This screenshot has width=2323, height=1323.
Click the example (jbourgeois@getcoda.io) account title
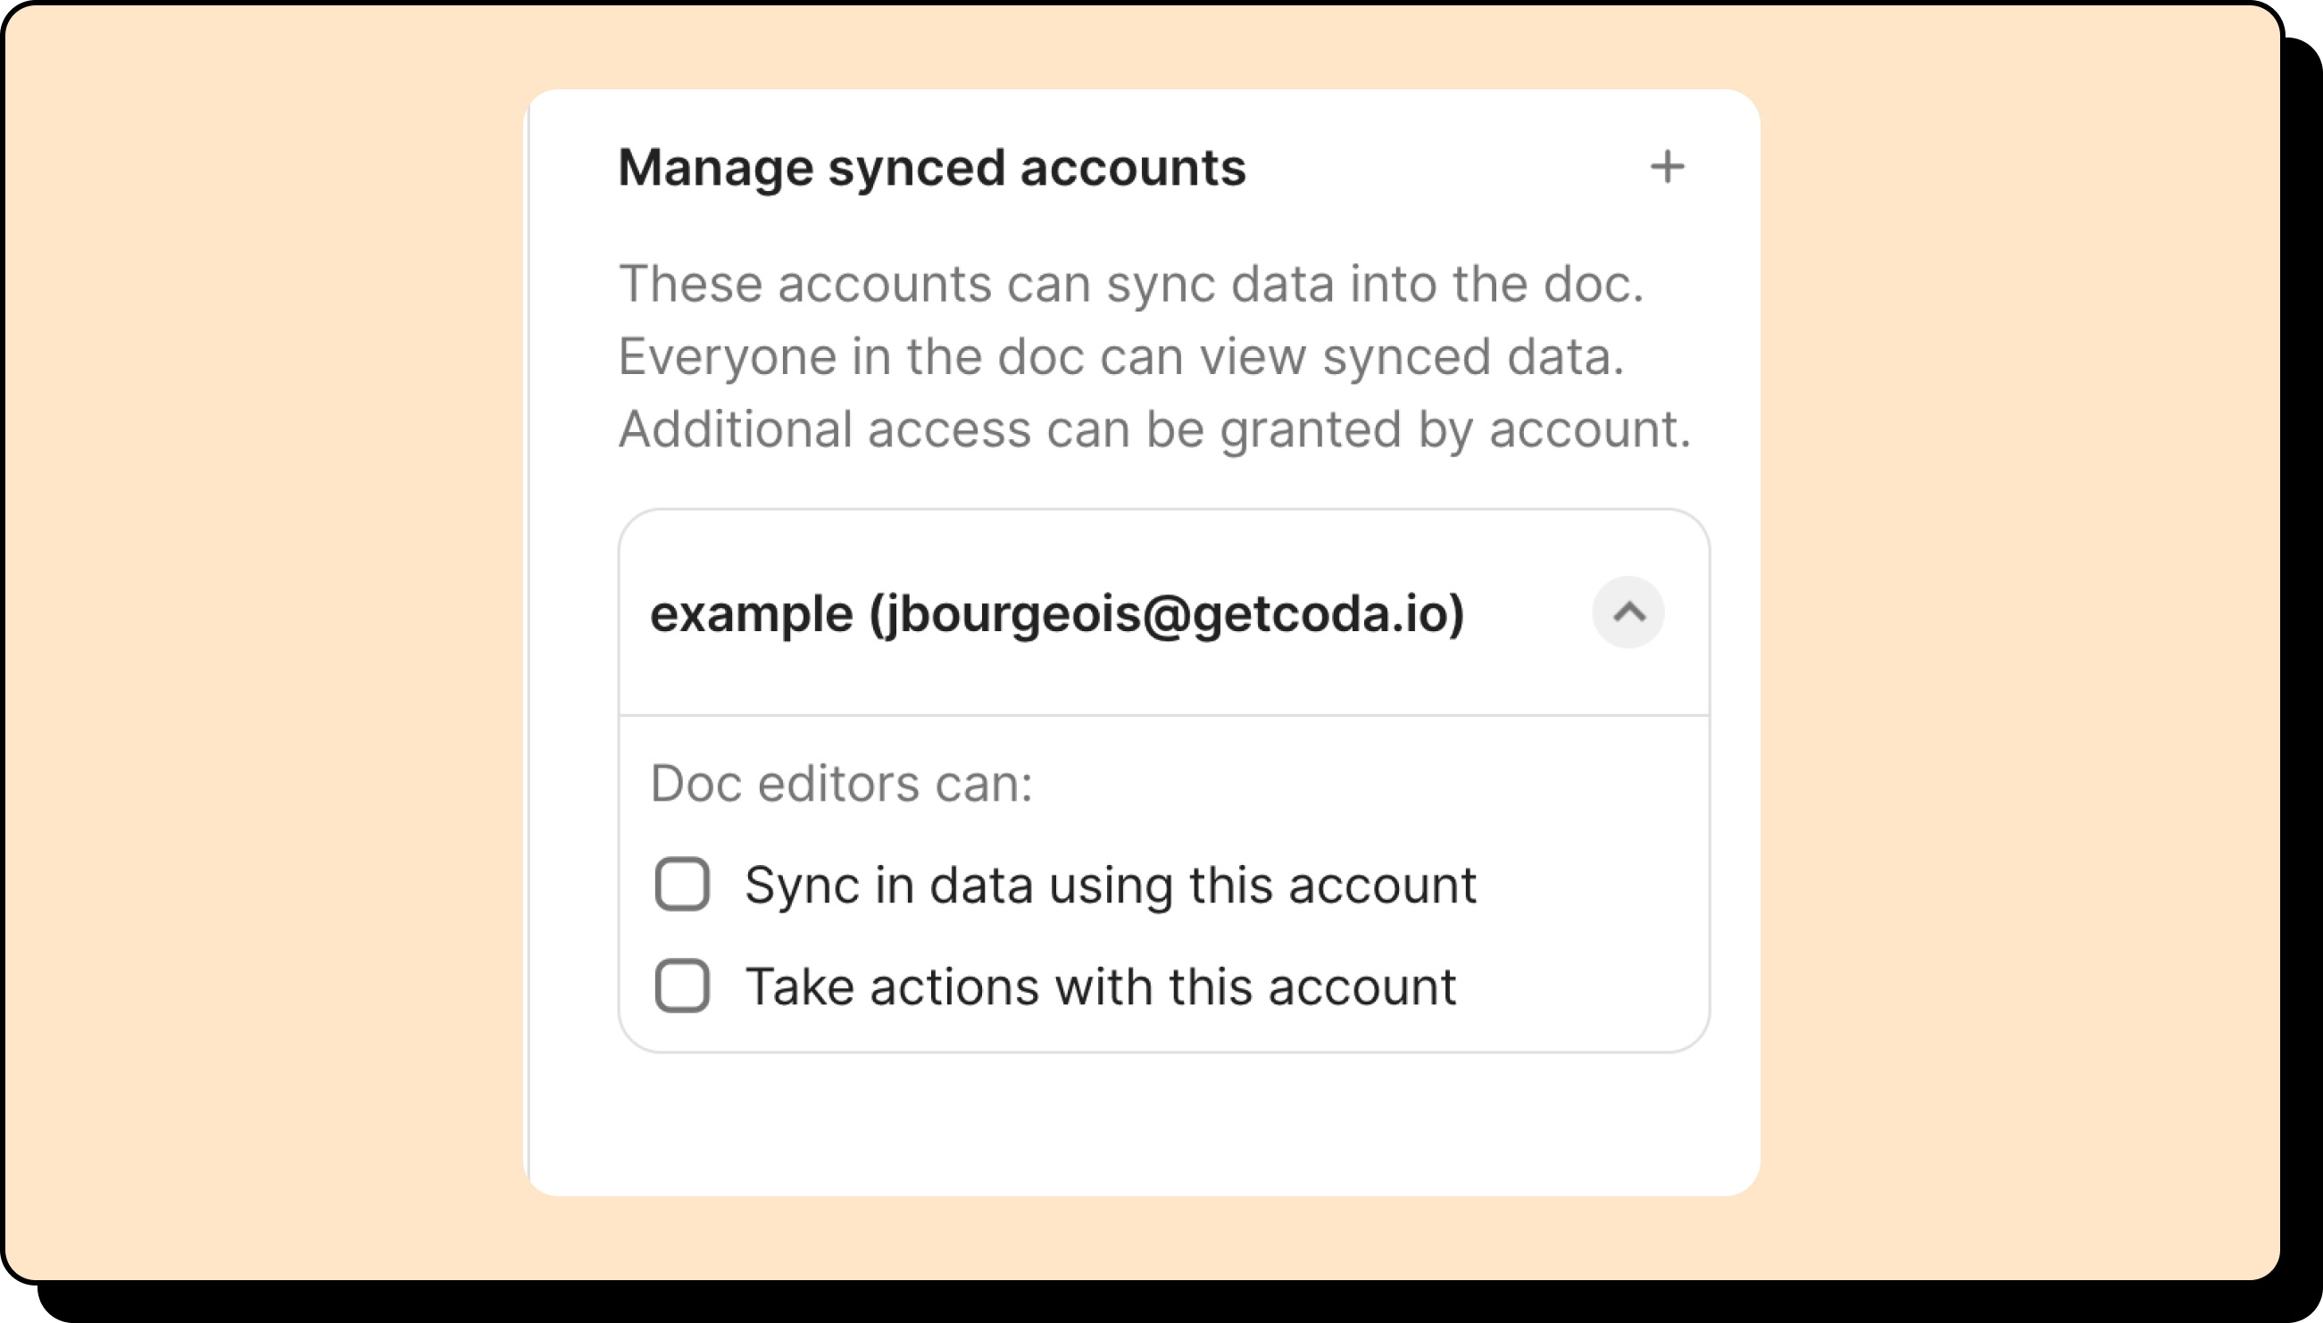[x=1056, y=614]
